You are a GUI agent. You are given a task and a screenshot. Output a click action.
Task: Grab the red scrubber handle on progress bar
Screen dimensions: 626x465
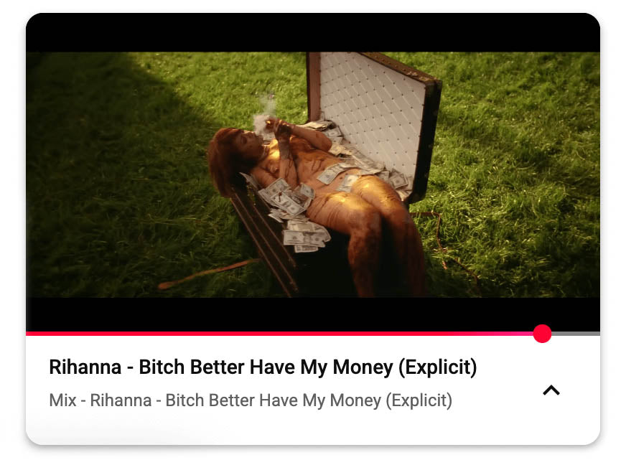542,333
